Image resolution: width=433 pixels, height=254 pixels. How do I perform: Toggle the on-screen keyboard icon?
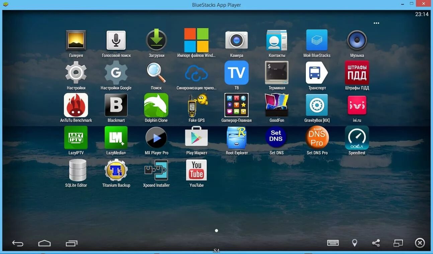pos(333,243)
